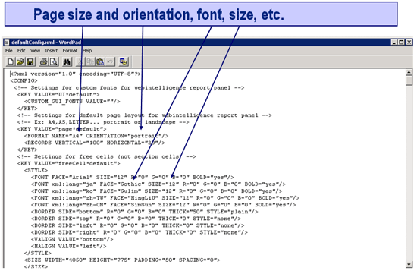Click '<KEY VALUE="UI*default">' line
Image resolution: width=417 pixels, height=274 pixels.
58,95
